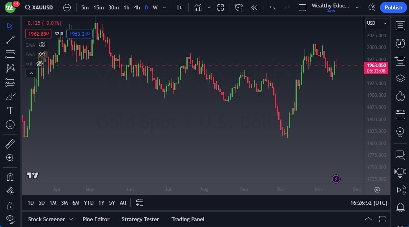Activate the magnet snap mode
The height and width of the screenshot is (227, 409).
tap(10, 177)
